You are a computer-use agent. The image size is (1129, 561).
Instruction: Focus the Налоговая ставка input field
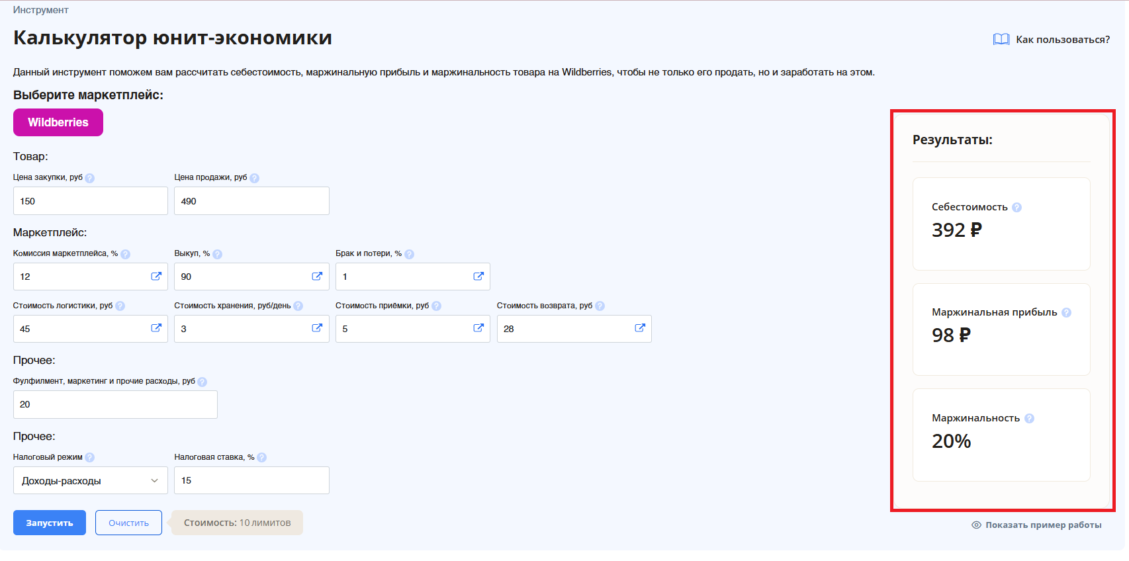click(x=251, y=481)
